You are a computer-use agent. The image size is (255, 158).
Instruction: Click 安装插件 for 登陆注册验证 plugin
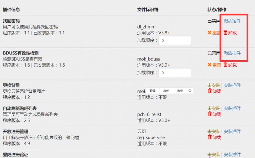pyautogui.click(x=232, y=155)
